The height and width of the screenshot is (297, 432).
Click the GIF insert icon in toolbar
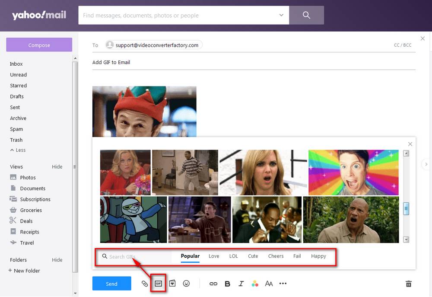(x=159, y=284)
